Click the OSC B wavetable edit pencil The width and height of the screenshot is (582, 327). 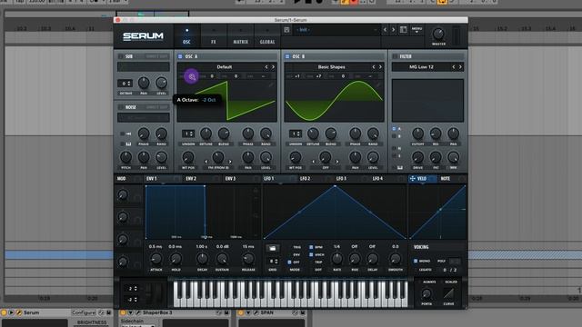coord(378,84)
